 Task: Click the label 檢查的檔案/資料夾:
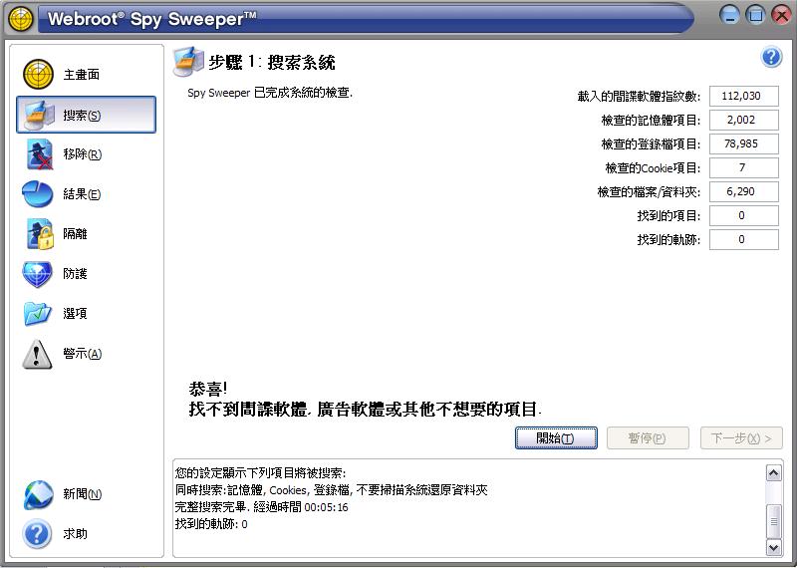[650, 191]
